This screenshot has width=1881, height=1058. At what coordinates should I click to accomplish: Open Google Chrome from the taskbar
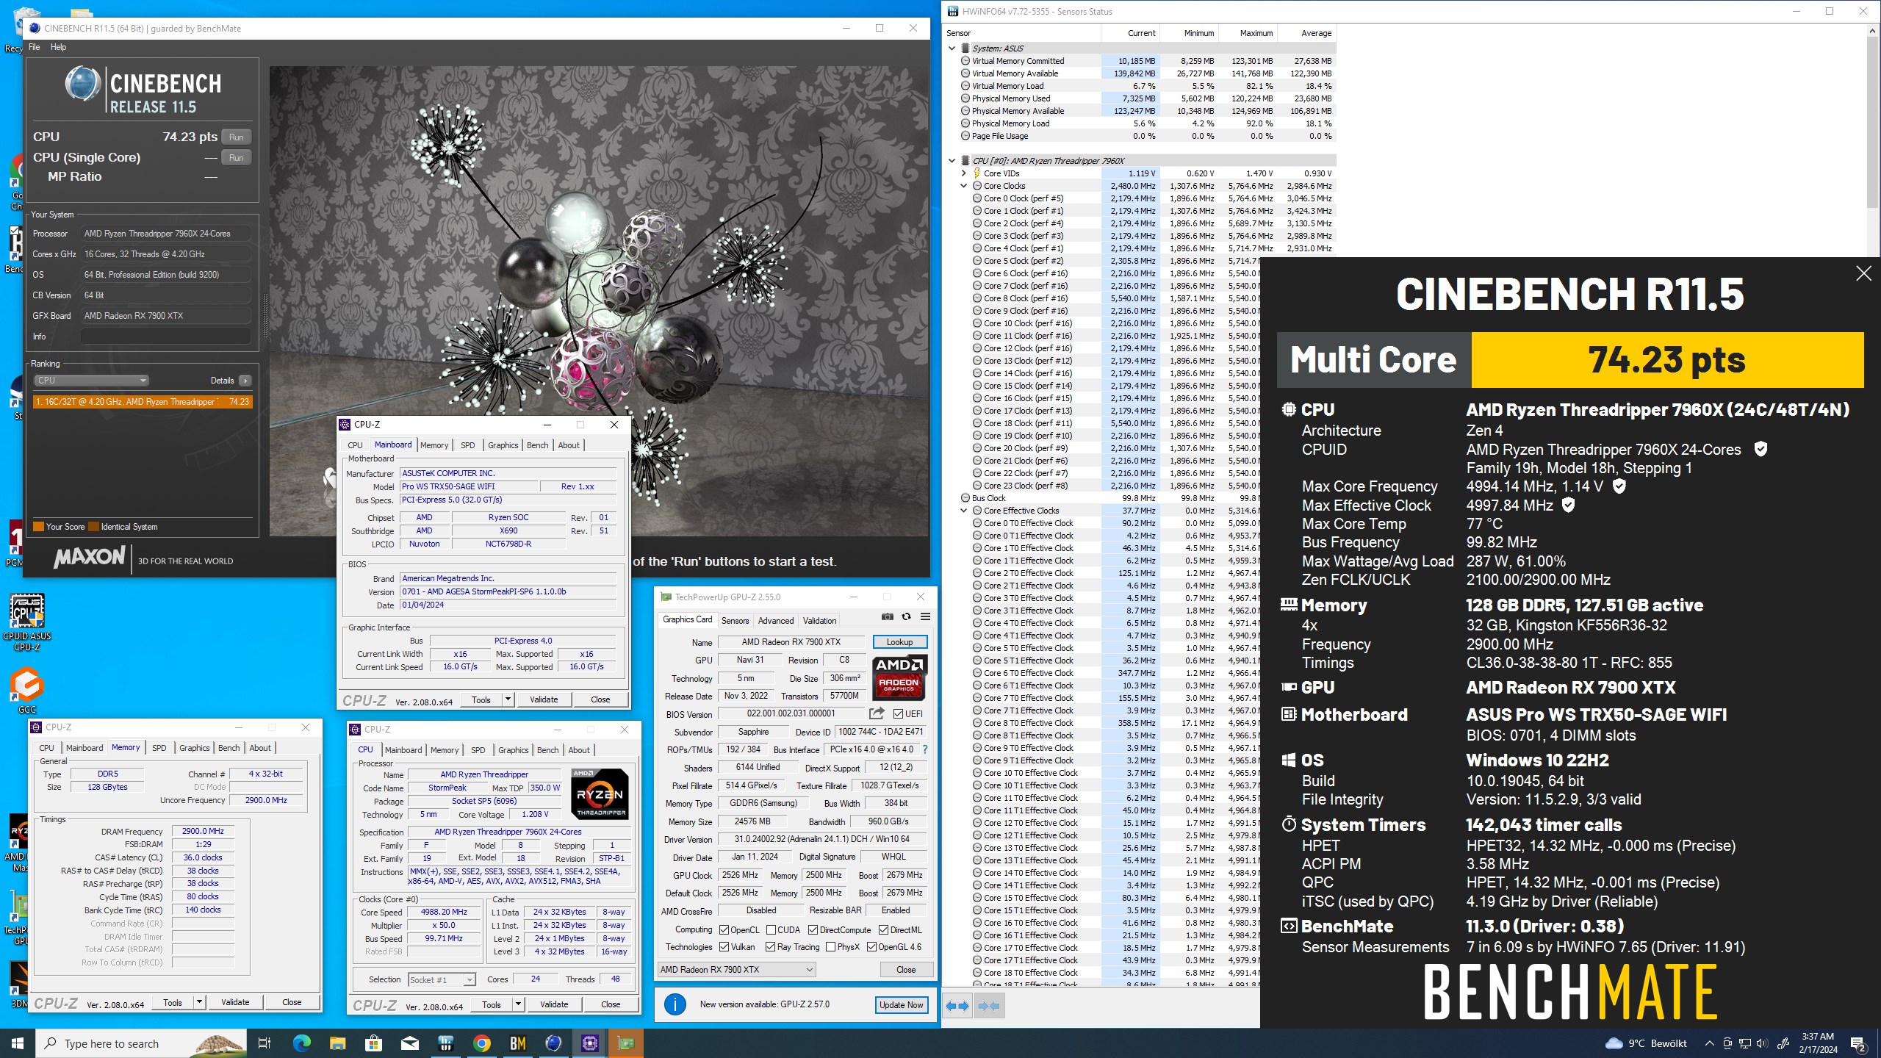[x=482, y=1043]
